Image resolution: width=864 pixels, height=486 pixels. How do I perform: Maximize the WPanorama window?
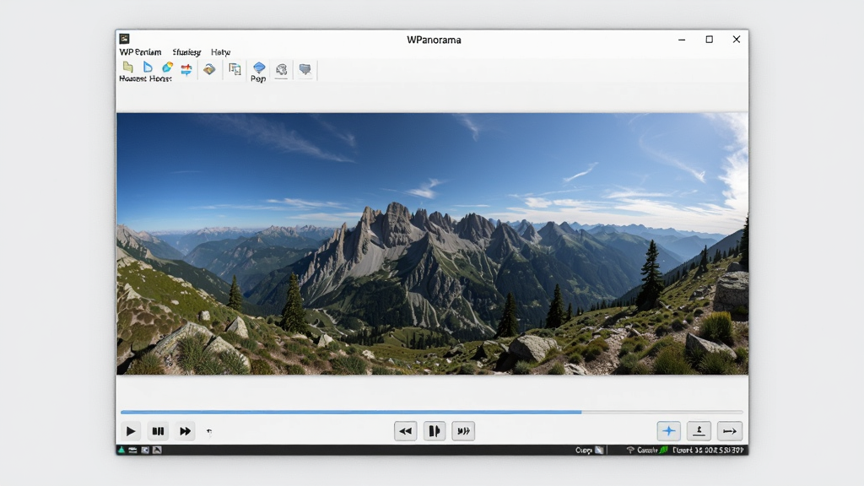pyautogui.click(x=709, y=40)
